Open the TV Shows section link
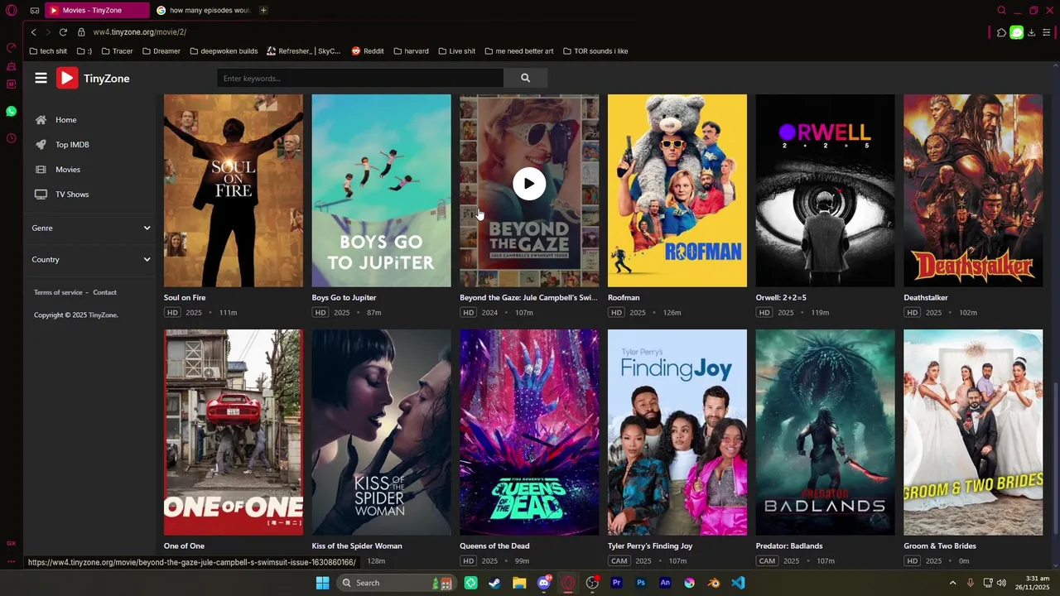The width and height of the screenshot is (1060, 596). click(x=72, y=195)
